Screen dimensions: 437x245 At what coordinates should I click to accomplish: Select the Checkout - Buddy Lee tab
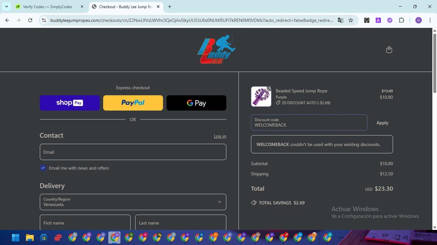pos(126,7)
